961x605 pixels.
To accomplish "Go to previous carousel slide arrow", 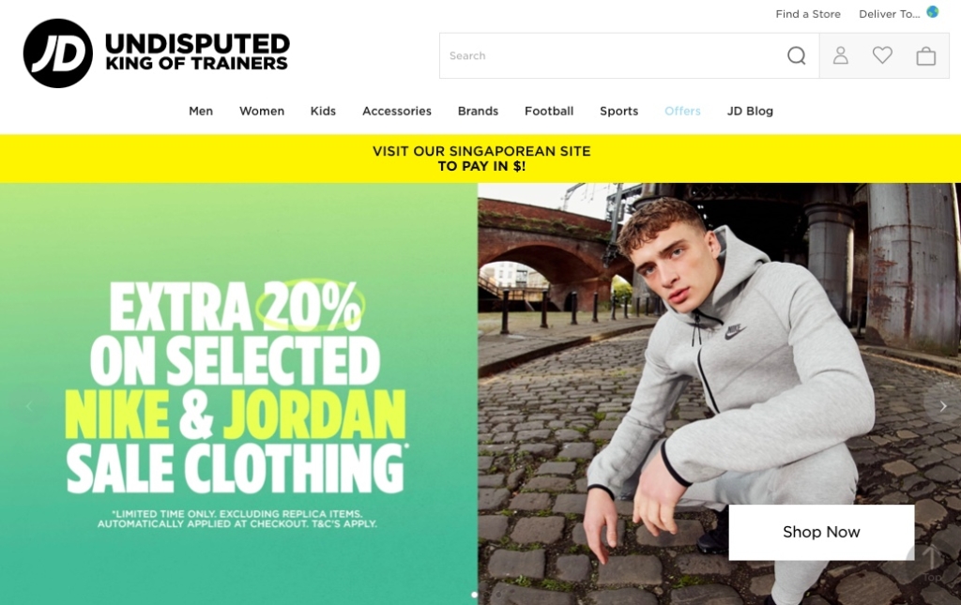I will (29, 406).
